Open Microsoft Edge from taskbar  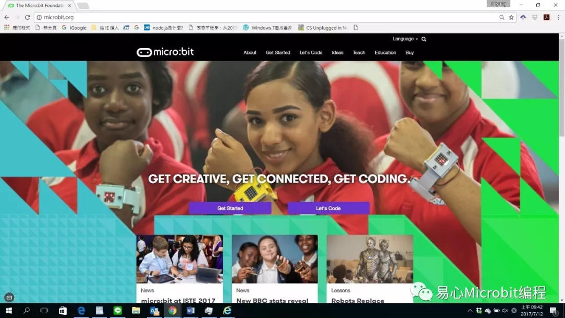81,311
